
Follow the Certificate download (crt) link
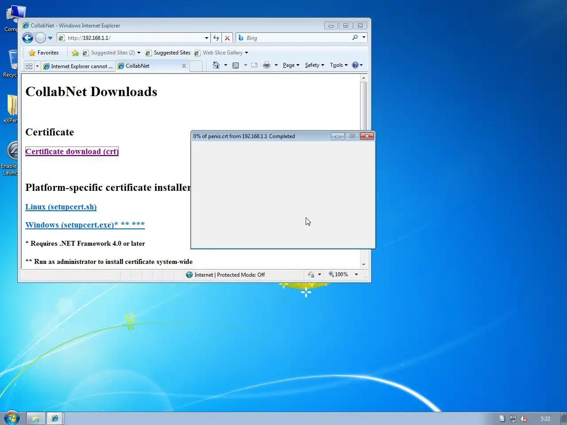pos(72,151)
